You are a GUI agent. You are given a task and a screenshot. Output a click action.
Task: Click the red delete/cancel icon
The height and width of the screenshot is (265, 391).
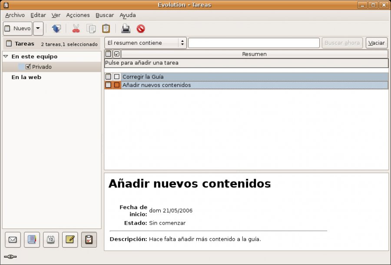(141, 29)
